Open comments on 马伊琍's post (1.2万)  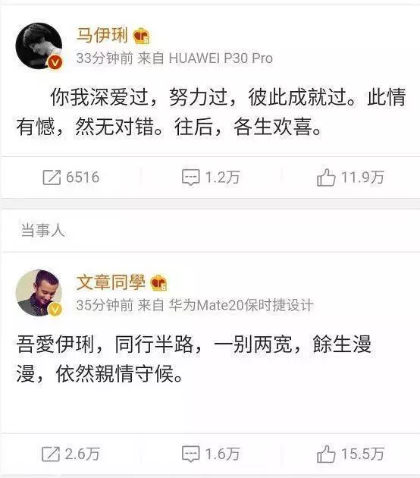(x=211, y=178)
